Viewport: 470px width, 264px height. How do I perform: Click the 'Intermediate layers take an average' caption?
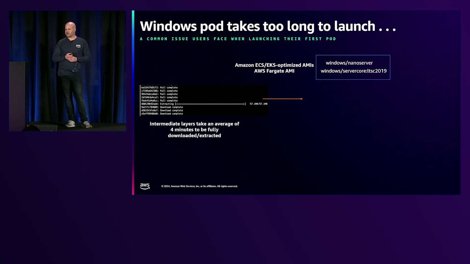point(195,129)
